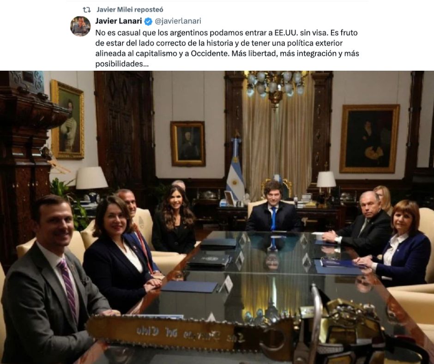
Task: Select the gold-framed painting on left wall
Action: point(67,119)
